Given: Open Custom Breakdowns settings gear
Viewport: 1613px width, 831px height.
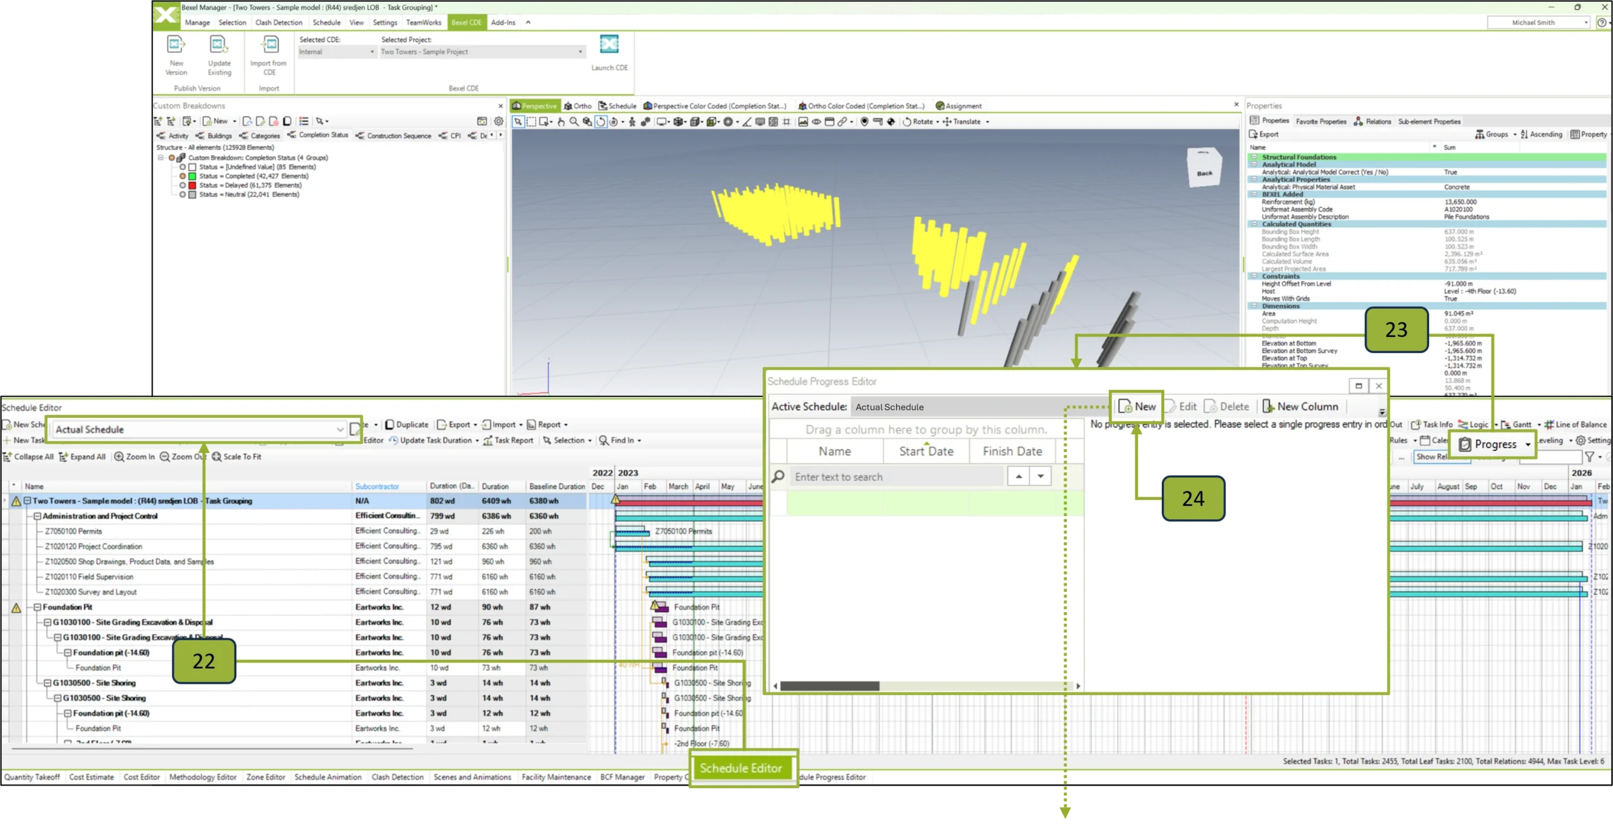Looking at the screenshot, I should [x=498, y=121].
